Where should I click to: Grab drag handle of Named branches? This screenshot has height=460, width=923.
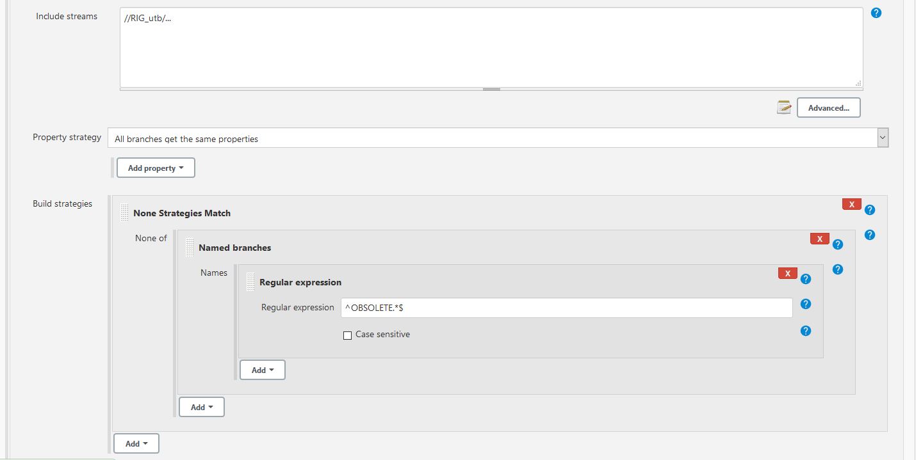tap(190, 248)
